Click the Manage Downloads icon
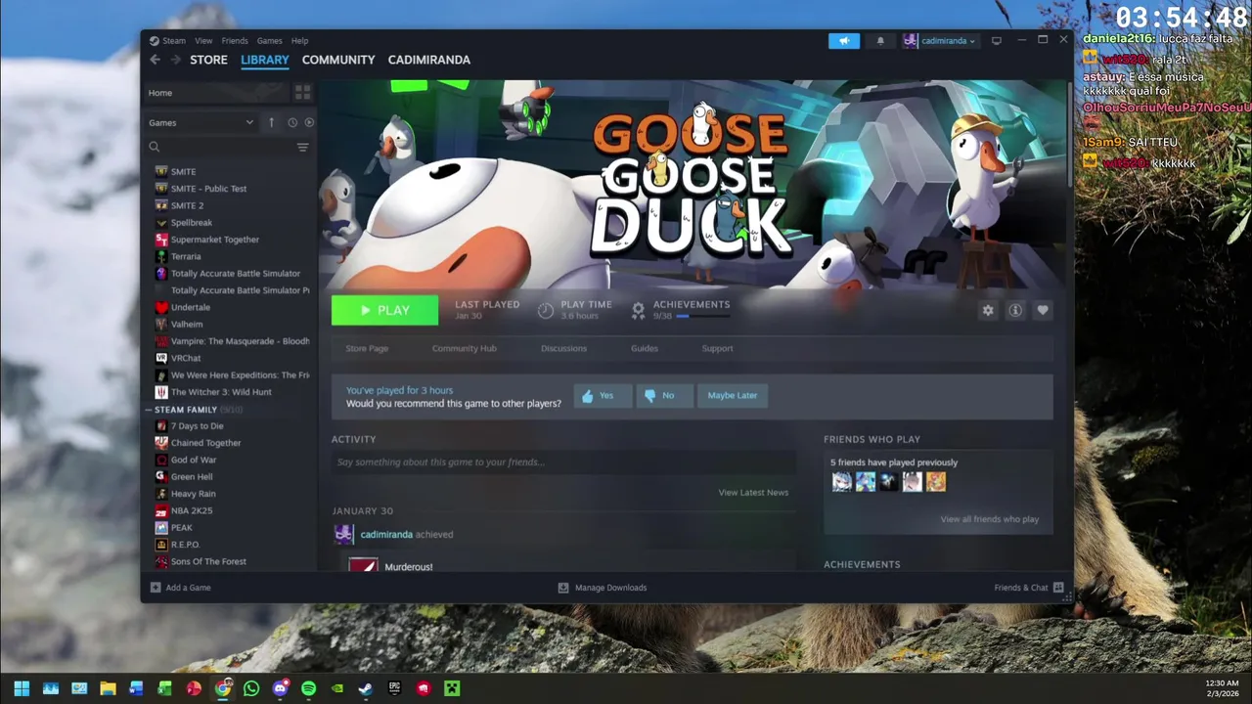The height and width of the screenshot is (704, 1252). click(563, 588)
